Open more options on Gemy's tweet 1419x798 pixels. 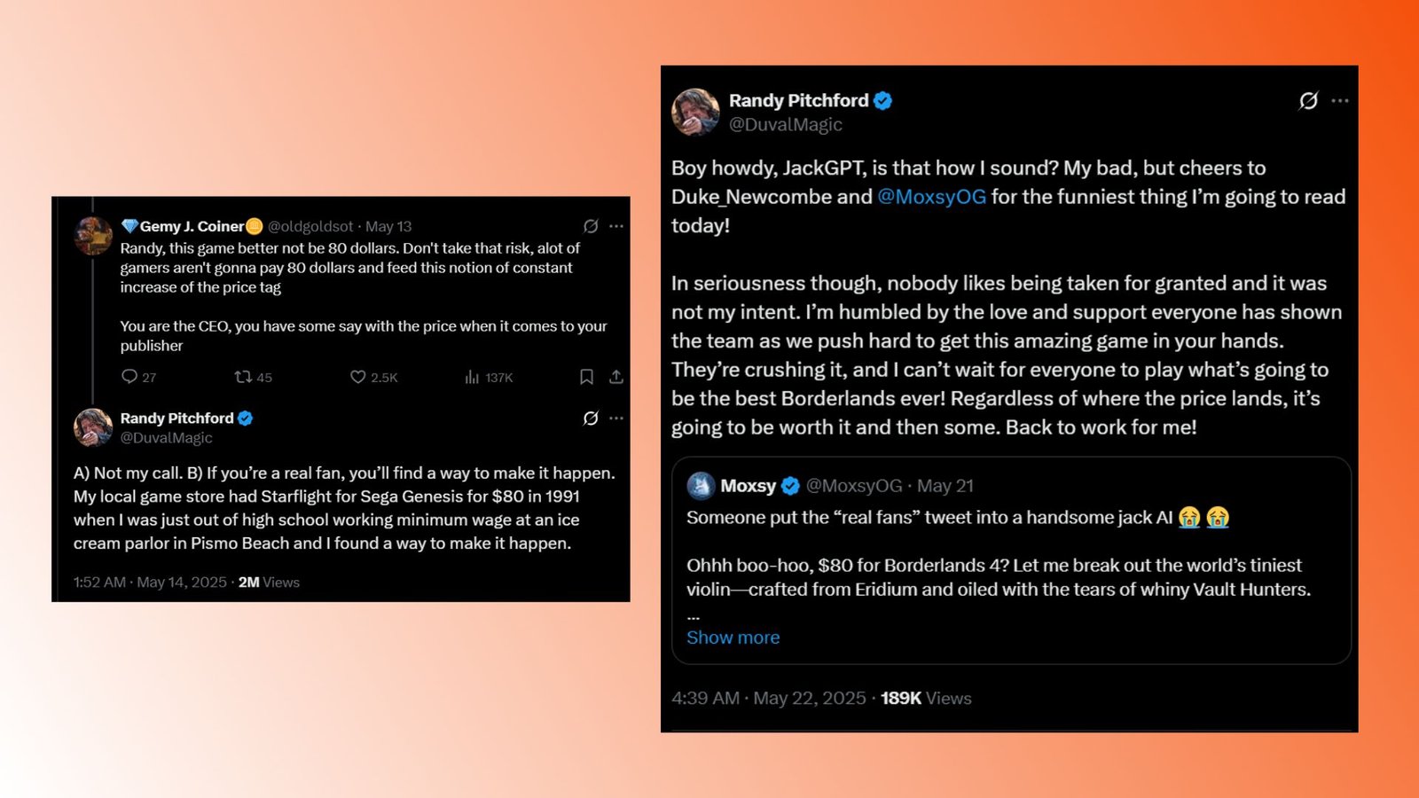[616, 226]
